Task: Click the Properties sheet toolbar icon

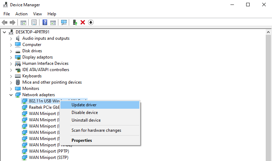Action: pos(34,22)
